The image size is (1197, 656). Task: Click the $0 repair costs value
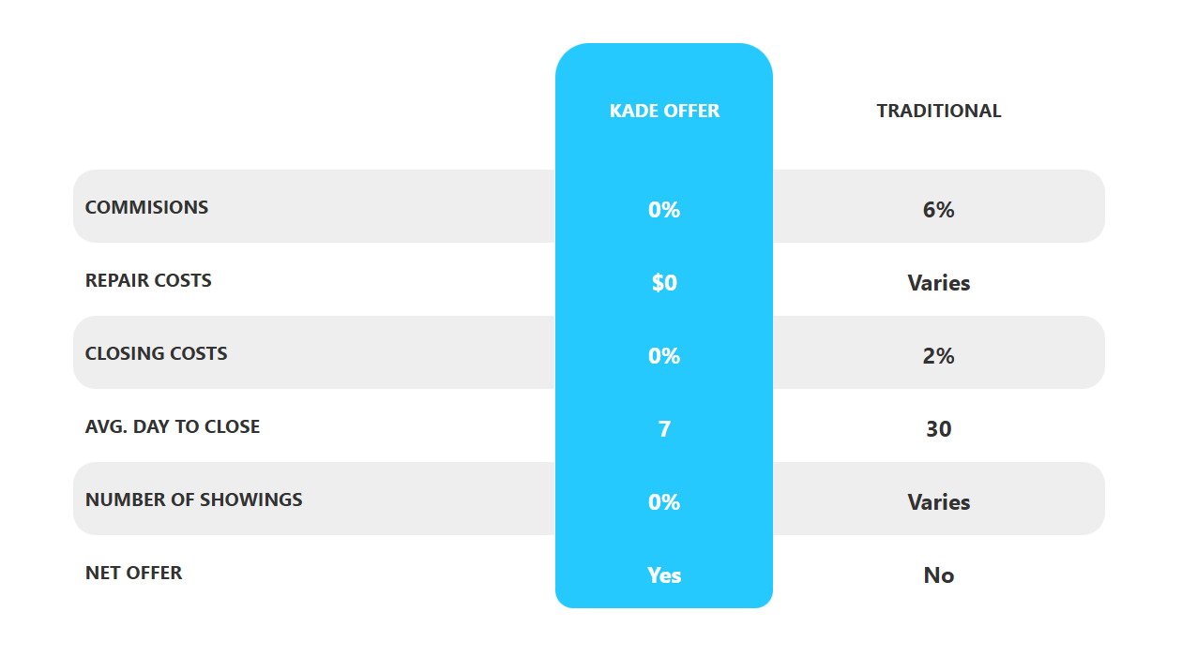pyautogui.click(x=664, y=283)
